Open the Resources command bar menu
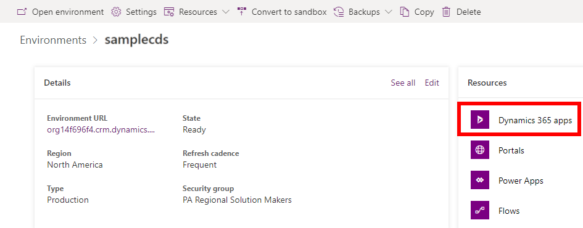 point(198,12)
